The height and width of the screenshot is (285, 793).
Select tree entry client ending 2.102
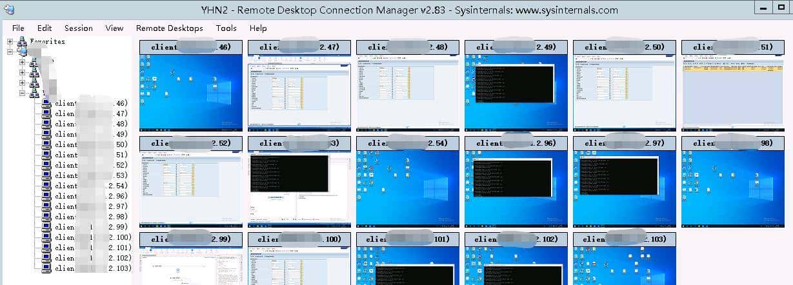pos(93,258)
